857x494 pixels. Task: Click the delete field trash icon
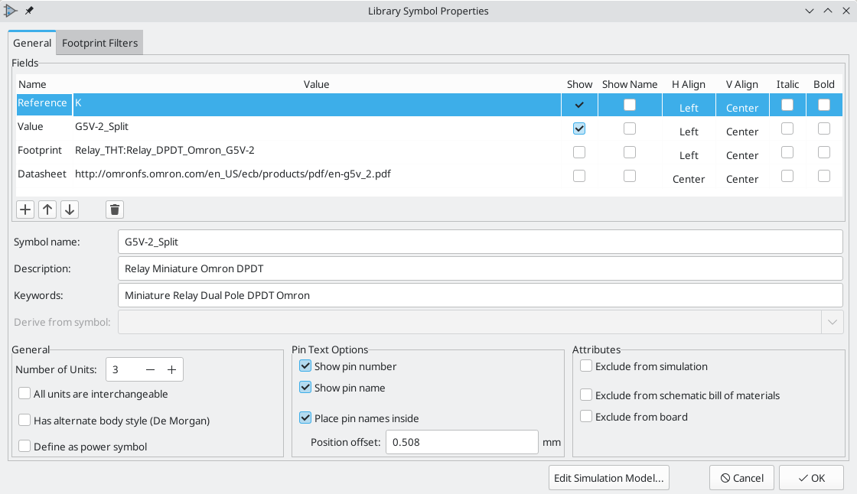pos(114,210)
